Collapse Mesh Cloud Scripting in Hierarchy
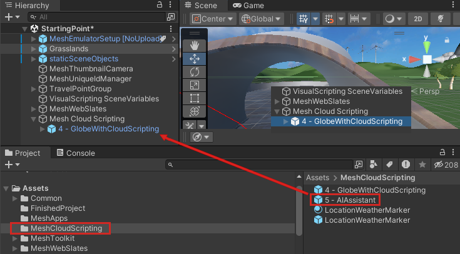This screenshot has height=254, width=460. (34, 119)
